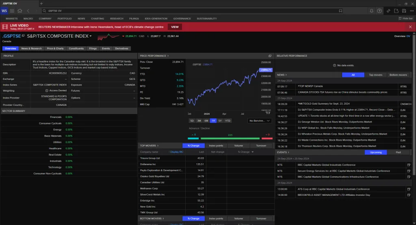
Task: Sort Top Movers by Index points
Action: tap(216, 146)
